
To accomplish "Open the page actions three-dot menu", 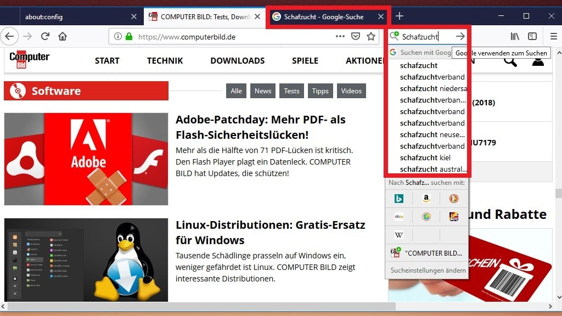I will (340, 36).
